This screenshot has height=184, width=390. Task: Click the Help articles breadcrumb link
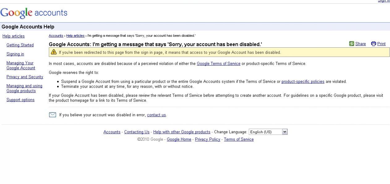coord(75,36)
